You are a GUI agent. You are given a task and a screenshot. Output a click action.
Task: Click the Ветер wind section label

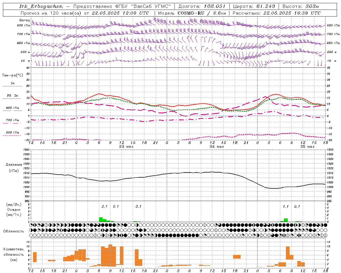pyautogui.click(x=25, y=20)
